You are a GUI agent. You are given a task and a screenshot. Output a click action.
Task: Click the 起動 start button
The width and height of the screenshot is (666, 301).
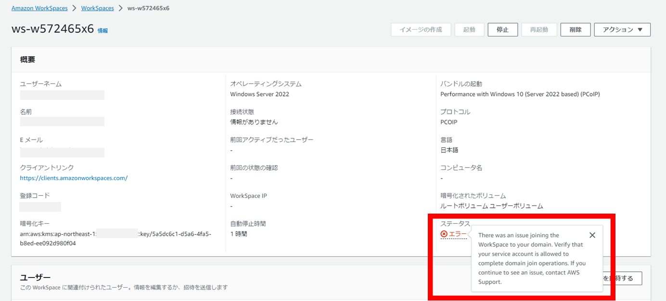(469, 29)
